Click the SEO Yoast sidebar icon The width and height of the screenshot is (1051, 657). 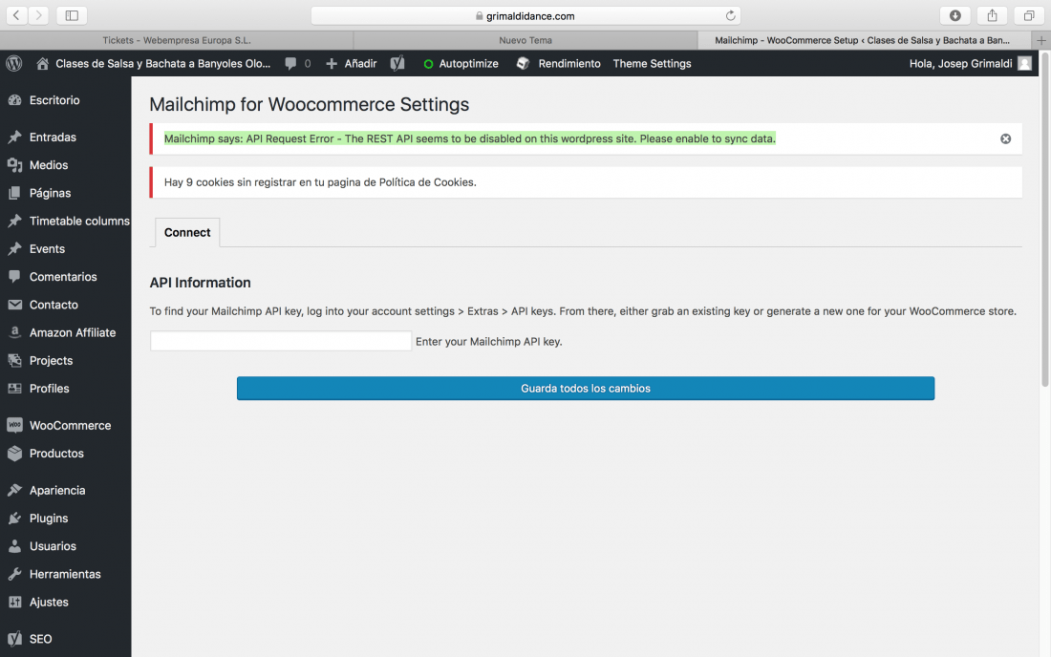[x=14, y=639]
